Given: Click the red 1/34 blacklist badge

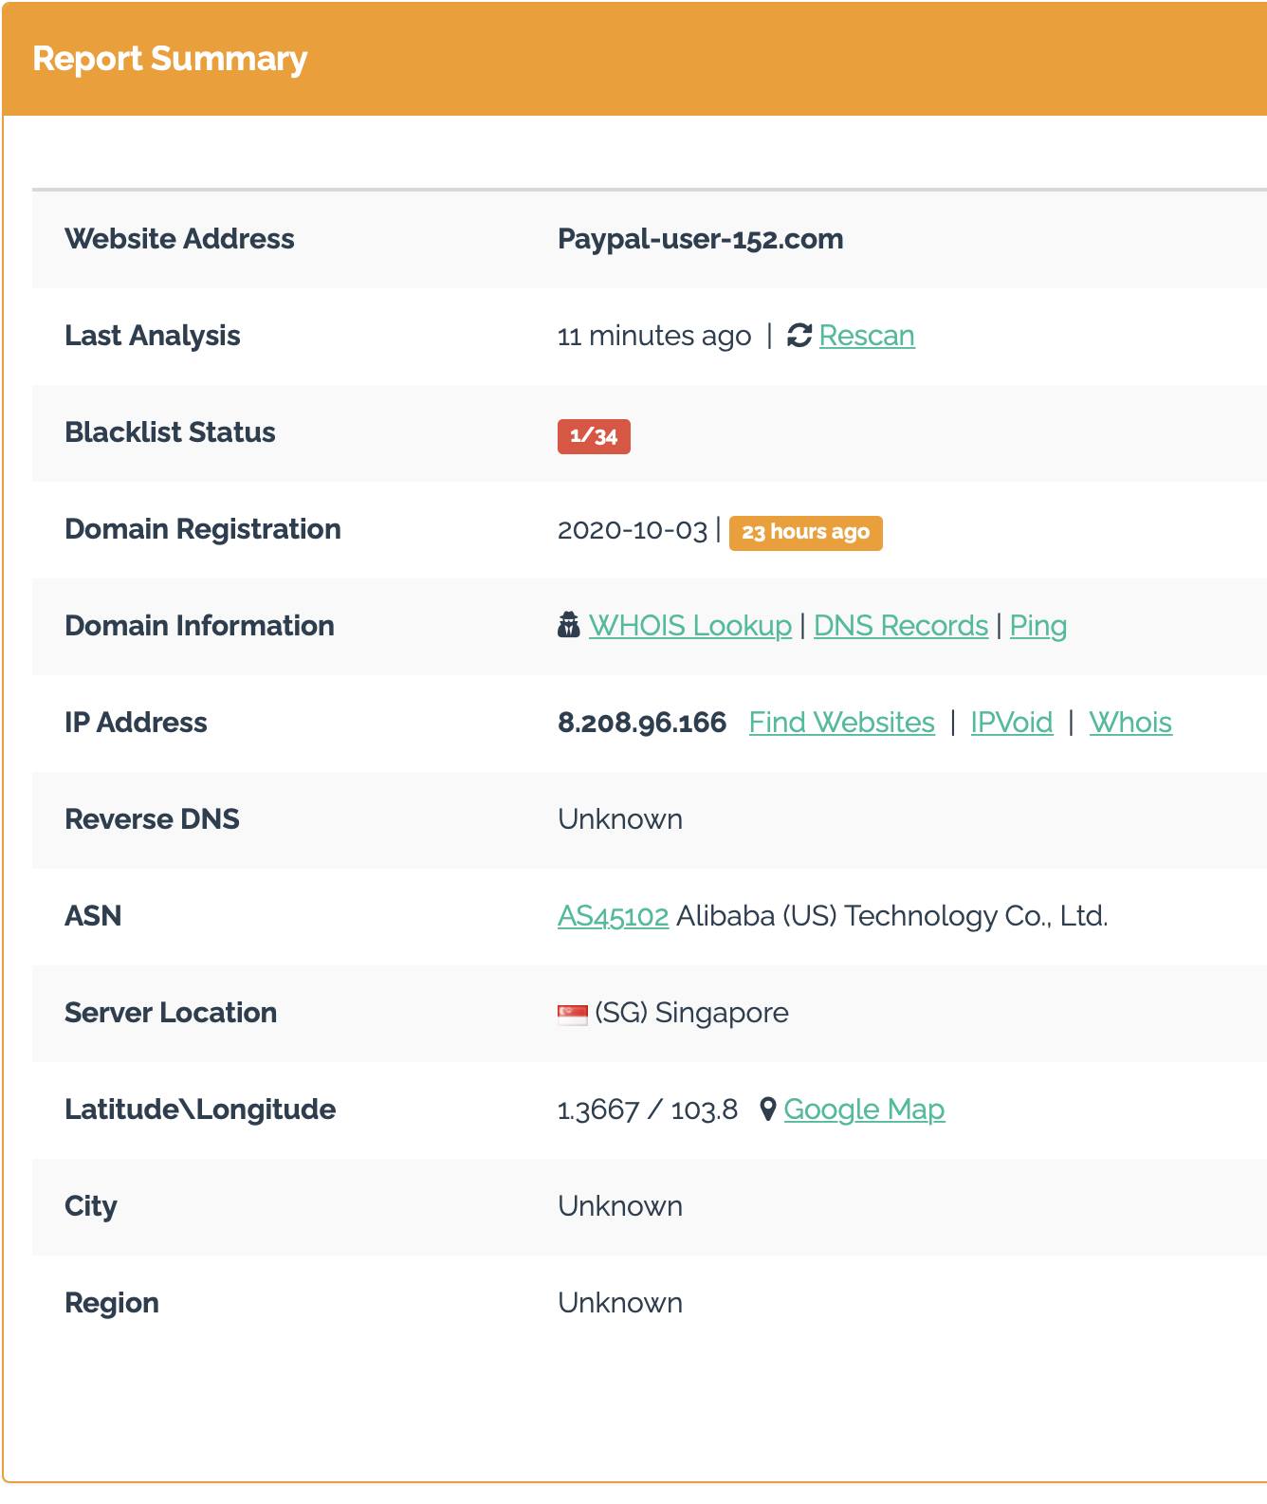Looking at the screenshot, I should pos(594,436).
